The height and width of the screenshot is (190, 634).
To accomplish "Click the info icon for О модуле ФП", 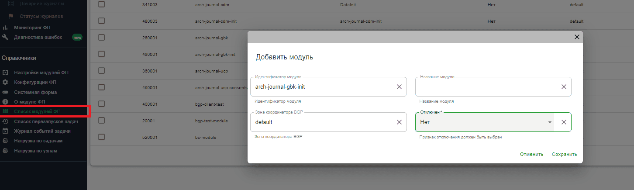I will click(5, 102).
